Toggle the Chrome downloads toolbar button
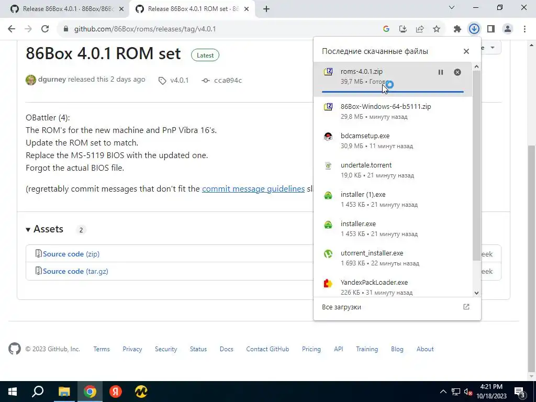 (474, 29)
